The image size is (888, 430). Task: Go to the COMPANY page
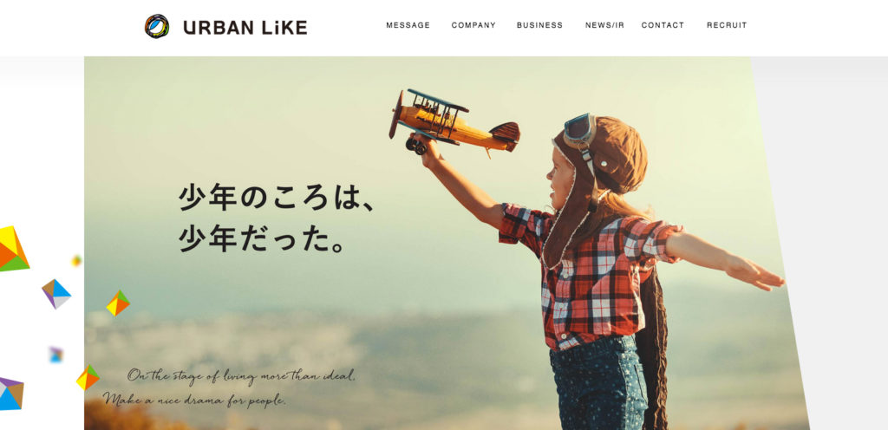pyautogui.click(x=473, y=25)
